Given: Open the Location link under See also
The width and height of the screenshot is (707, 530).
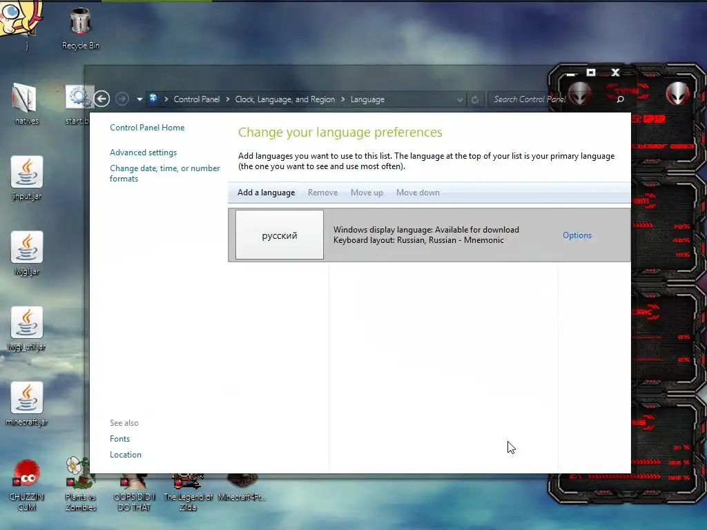Looking at the screenshot, I should point(126,455).
